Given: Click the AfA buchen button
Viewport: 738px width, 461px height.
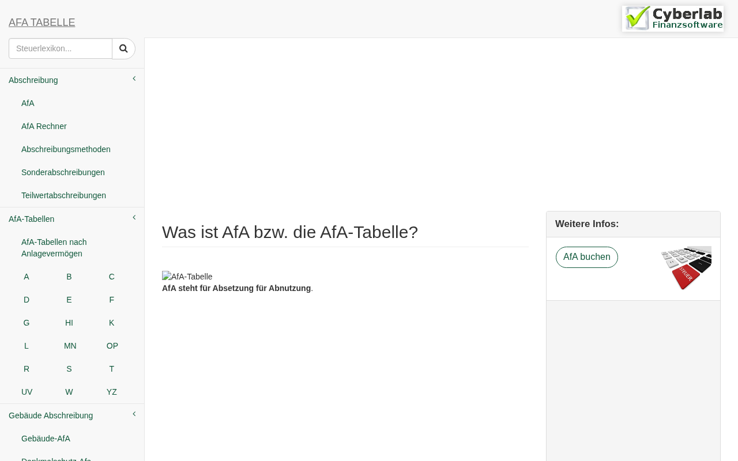Looking at the screenshot, I should click(x=587, y=257).
